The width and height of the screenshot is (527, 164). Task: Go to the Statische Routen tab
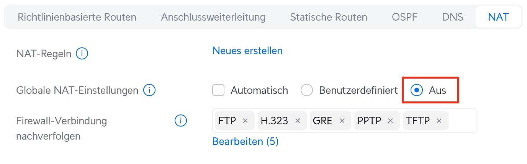[329, 17]
